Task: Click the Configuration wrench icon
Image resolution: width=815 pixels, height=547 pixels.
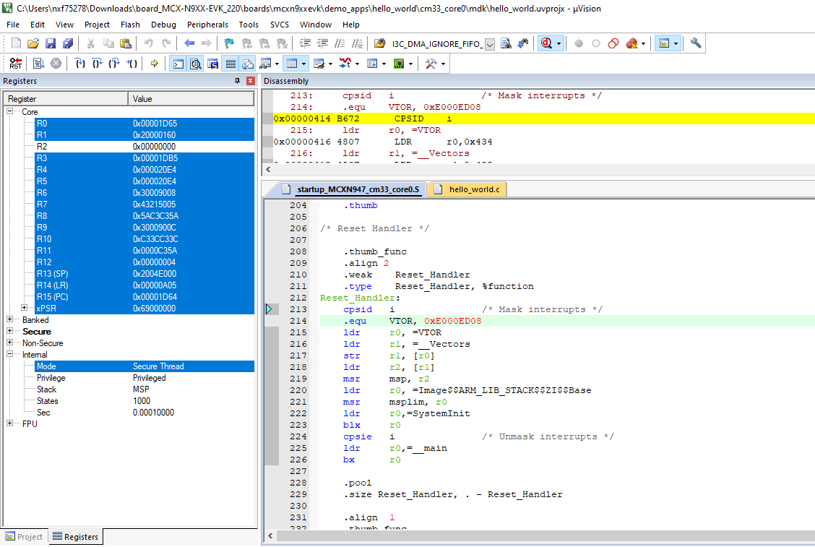Action: pyautogui.click(x=696, y=43)
